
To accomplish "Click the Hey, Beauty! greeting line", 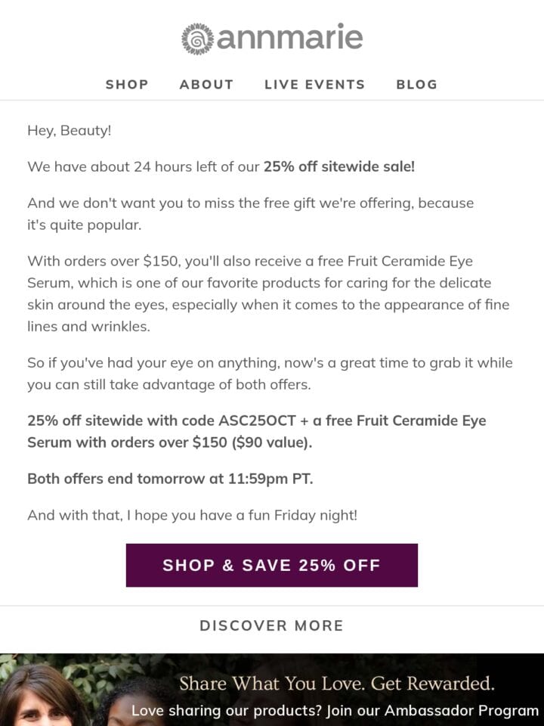I will click(x=70, y=131).
